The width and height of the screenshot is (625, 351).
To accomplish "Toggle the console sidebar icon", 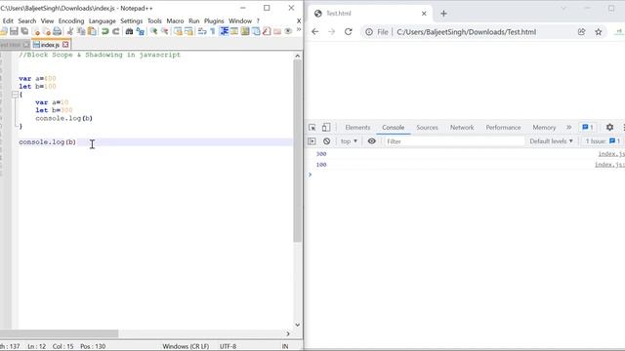I will (312, 141).
